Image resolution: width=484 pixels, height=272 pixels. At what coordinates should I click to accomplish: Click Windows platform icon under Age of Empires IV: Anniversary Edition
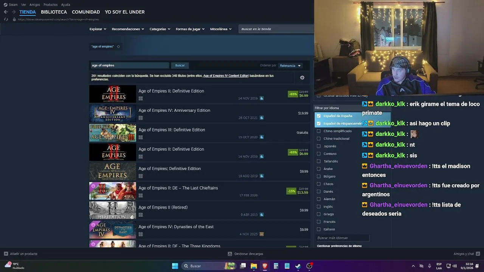[x=141, y=118]
